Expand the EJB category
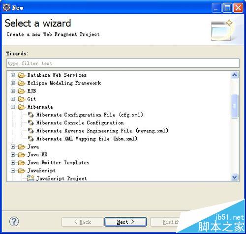The height and width of the screenshot is (234, 246). tap(13, 91)
